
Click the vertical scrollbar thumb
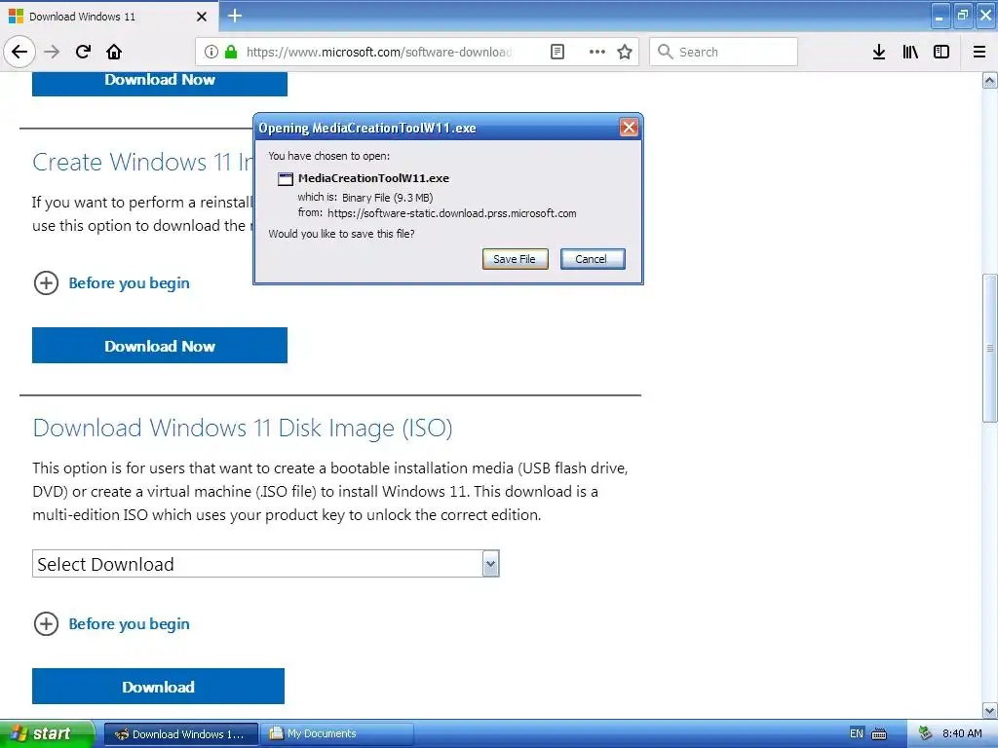click(x=990, y=348)
